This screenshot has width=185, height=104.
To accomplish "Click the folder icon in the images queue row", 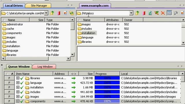I will click(27, 97).
